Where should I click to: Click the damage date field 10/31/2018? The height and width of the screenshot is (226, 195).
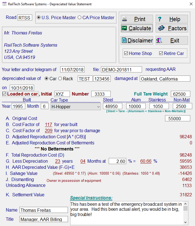(x=22, y=88)
